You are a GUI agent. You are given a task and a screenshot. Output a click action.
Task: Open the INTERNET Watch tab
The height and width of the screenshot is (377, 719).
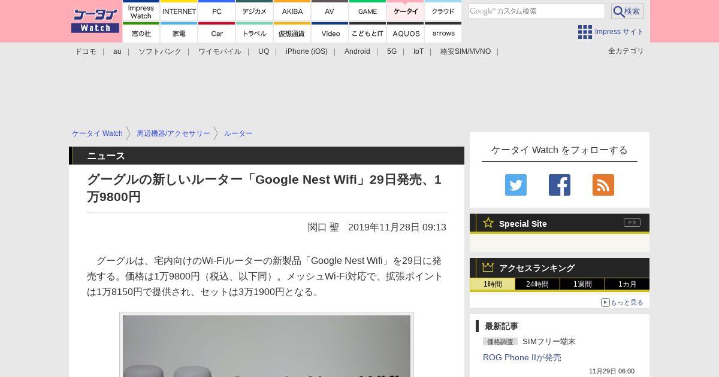[179, 11]
